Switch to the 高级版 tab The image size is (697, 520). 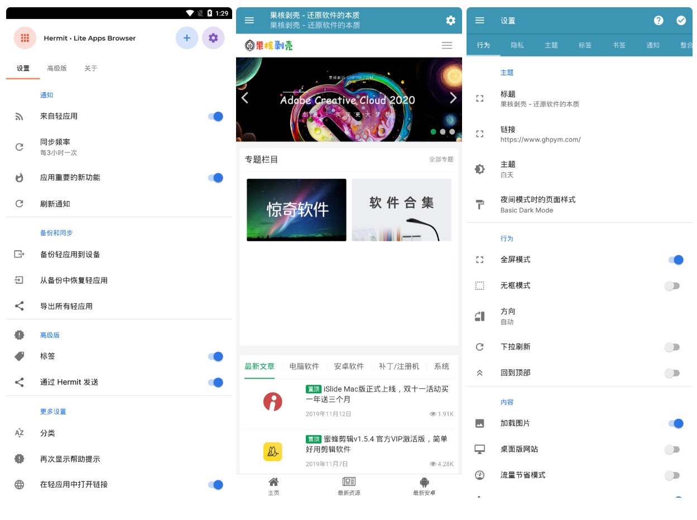coord(57,68)
